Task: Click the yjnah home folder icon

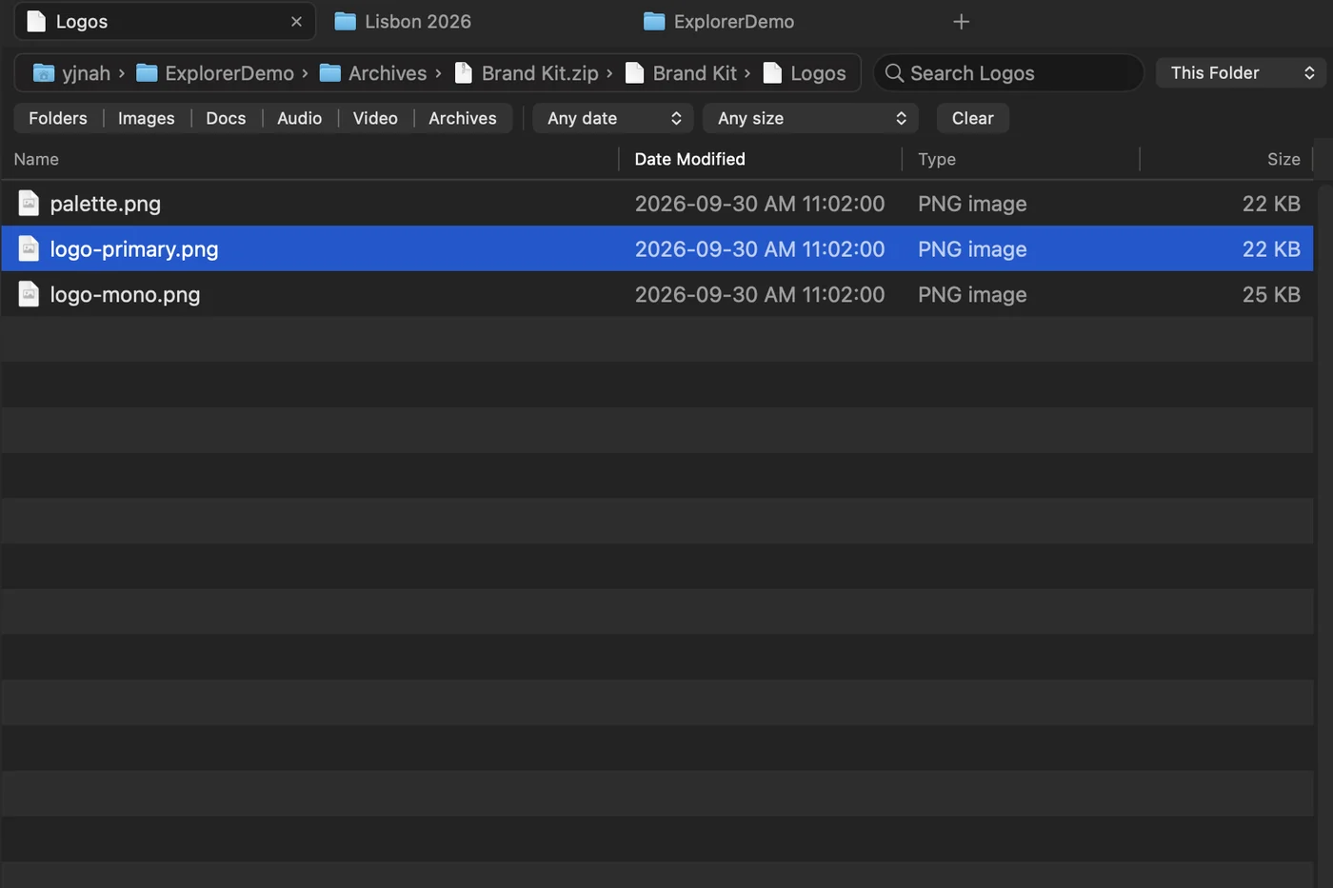Action: click(44, 73)
